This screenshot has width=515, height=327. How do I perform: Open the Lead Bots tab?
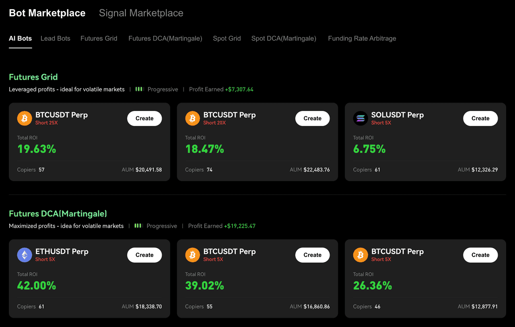point(55,38)
